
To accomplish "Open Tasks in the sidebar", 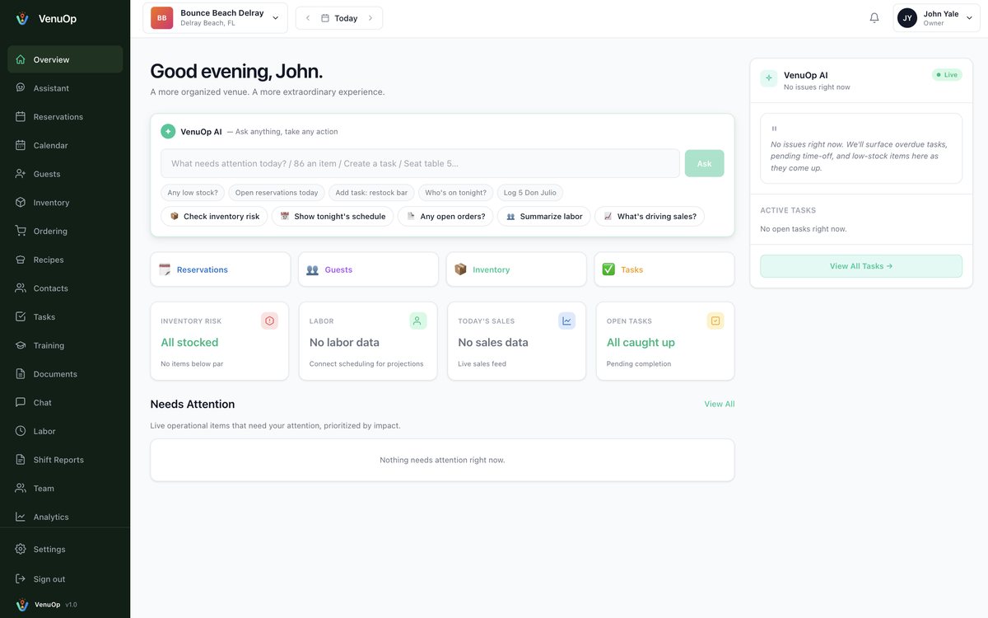I will click(65, 316).
